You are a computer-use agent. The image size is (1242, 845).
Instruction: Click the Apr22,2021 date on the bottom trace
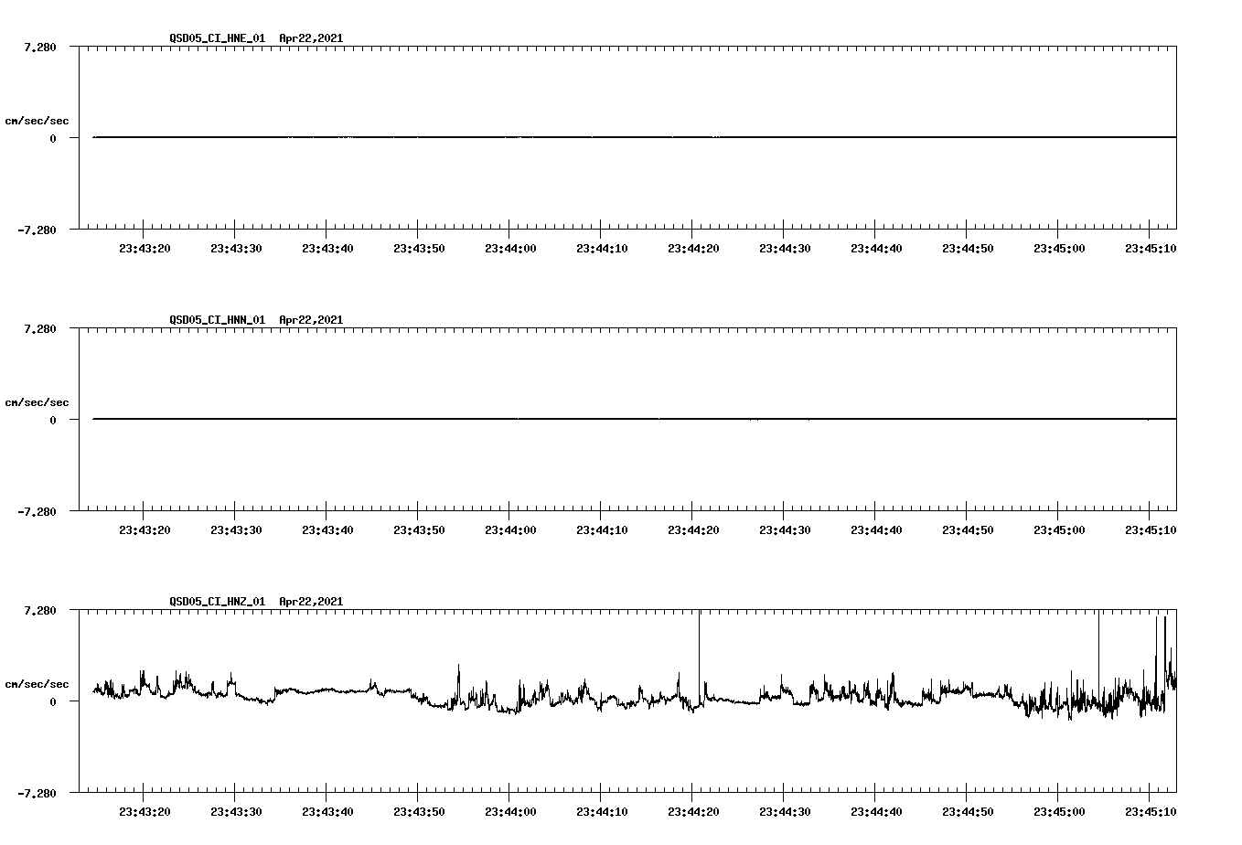309,602
